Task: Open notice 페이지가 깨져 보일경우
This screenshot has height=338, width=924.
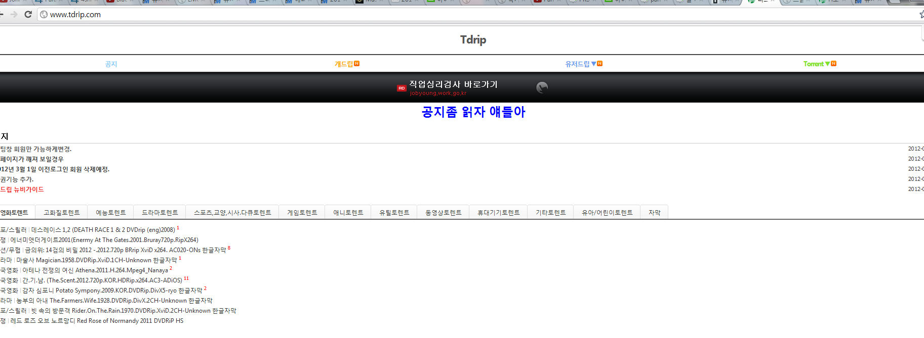Action: coord(32,159)
